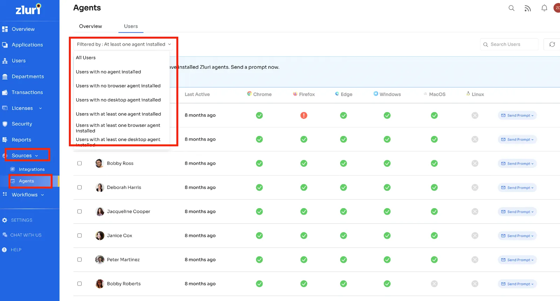Click Deborah Harris avatar
Screen dimensions: 560x301
coord(100,187)
